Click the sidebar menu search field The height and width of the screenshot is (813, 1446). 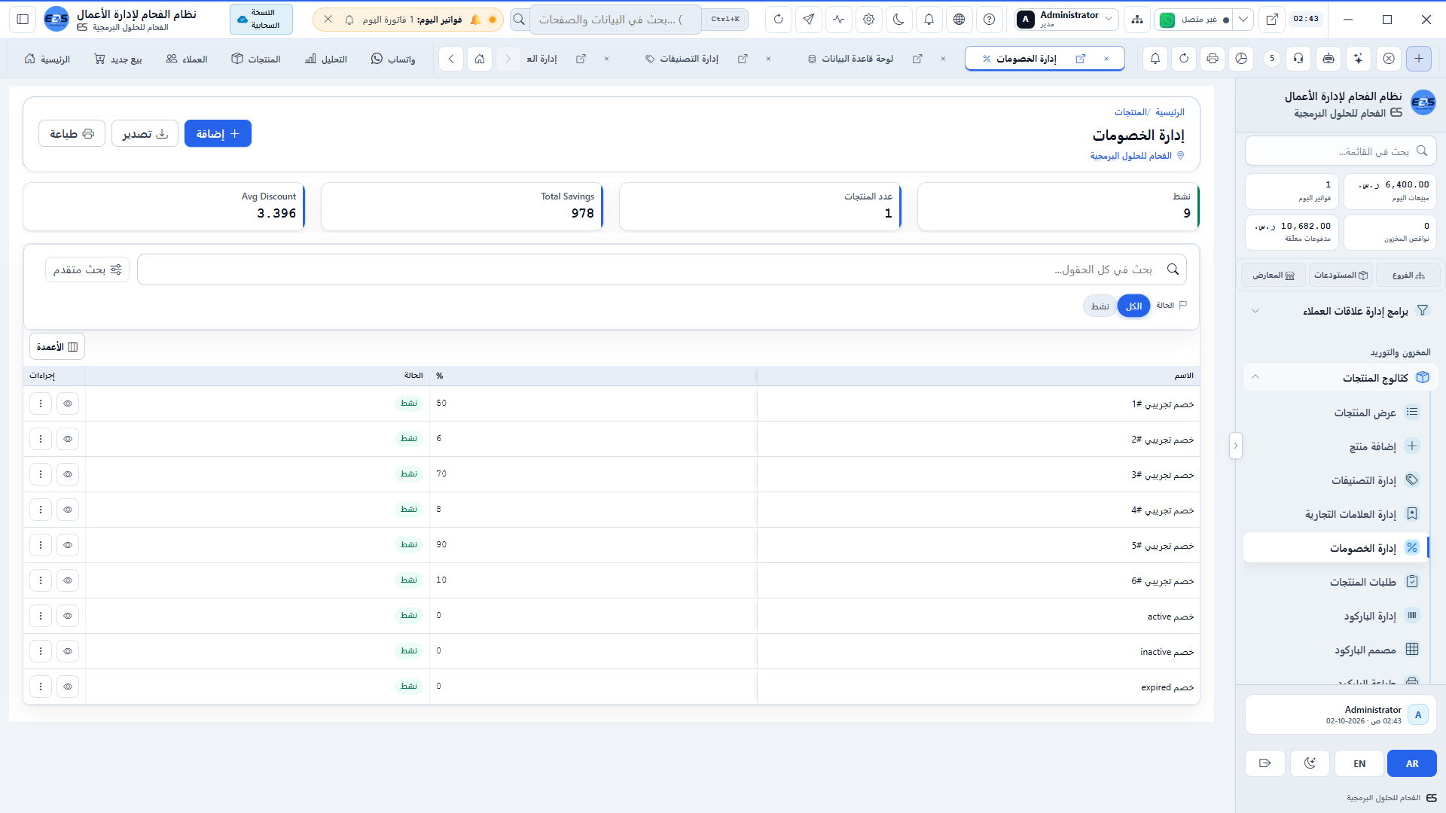point(1341,151)
